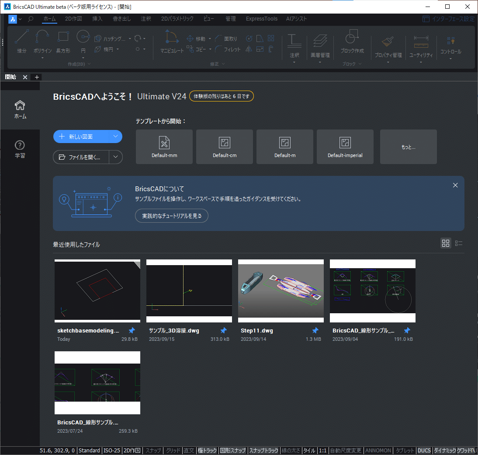Enable グリッド (Grid) in the status bar
The width and height of the screenshot is (478, 455).
(172, 450)
